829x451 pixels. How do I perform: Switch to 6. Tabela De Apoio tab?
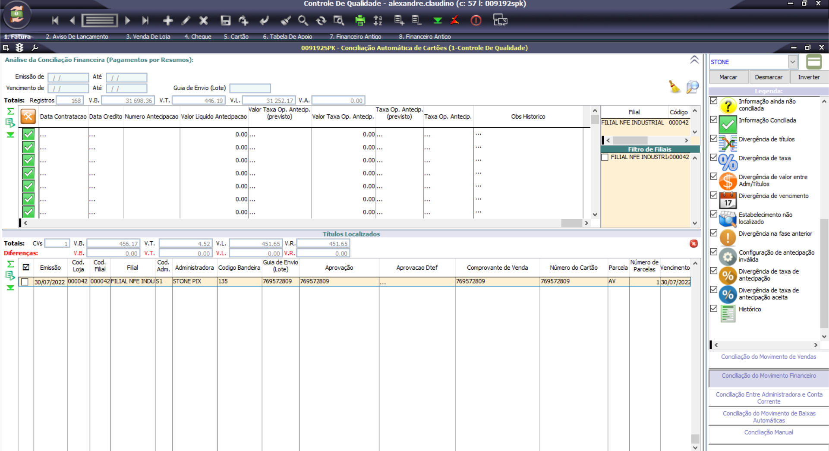287,37
